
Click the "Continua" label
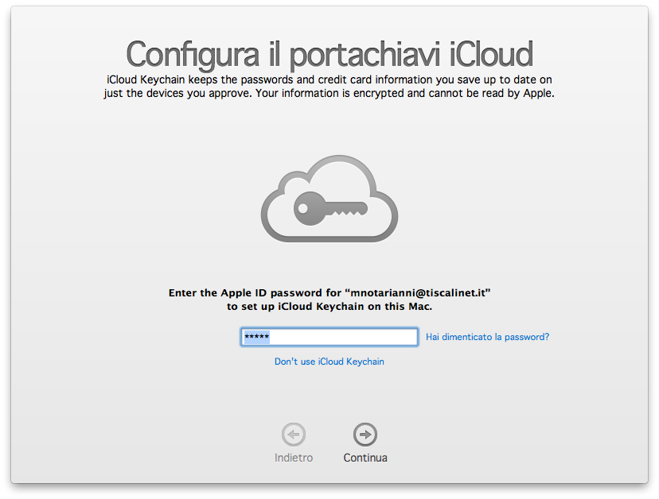(365, 458)
